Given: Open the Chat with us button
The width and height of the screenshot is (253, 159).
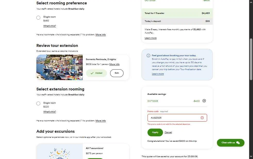Looking at the screenshot, I should coord(231,143).
